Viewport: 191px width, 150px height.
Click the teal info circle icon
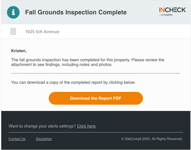13,12
